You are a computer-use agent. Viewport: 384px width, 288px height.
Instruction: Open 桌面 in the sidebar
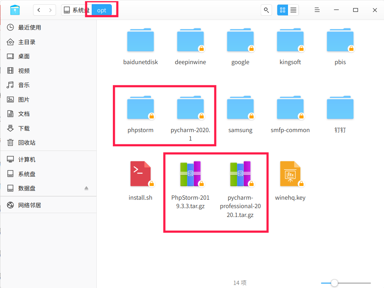click(x=48, y=56)
